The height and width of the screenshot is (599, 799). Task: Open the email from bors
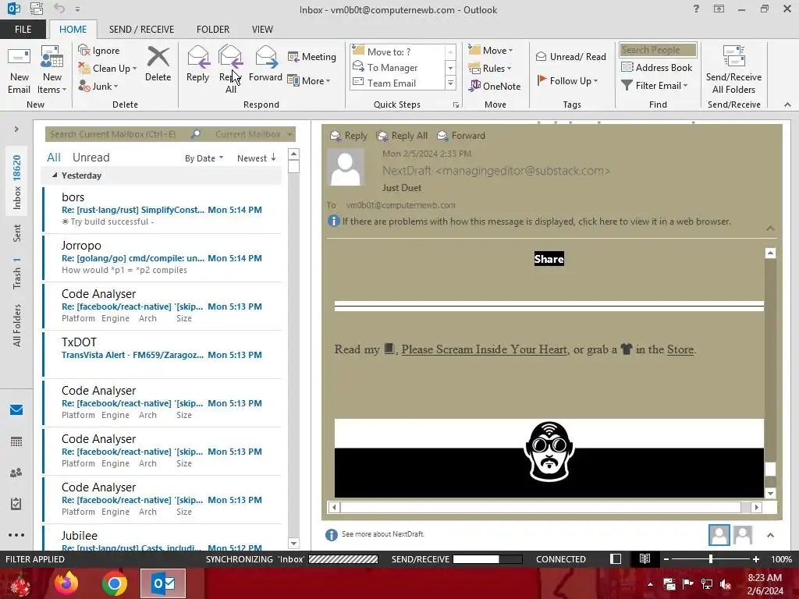(x=162, y=209)
